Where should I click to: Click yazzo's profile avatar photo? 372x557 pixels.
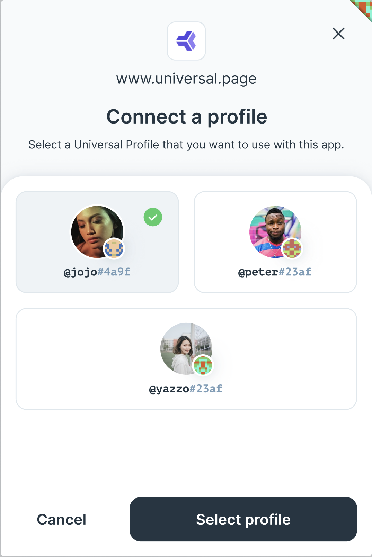pos(183,345)
